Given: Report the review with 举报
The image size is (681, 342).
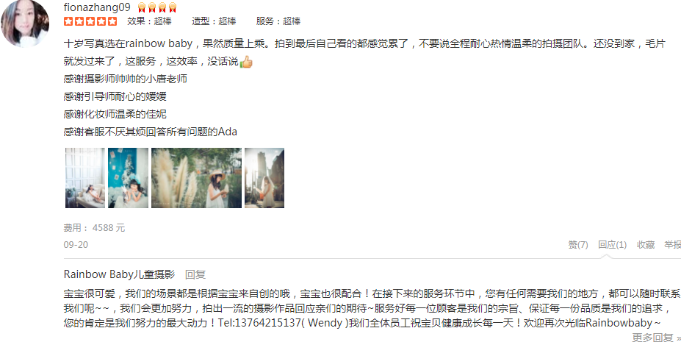Looking at the screenshot, I should (672, 245).
